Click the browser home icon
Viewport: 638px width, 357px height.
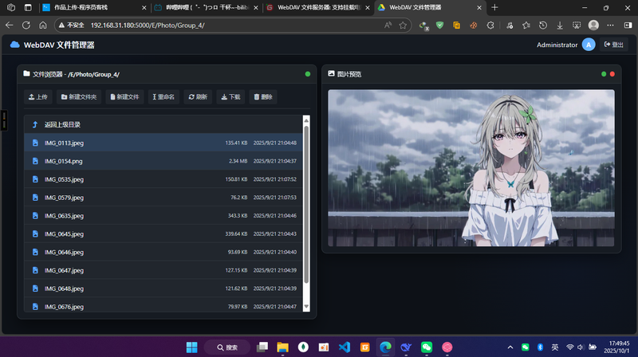(x=43, y=25)
